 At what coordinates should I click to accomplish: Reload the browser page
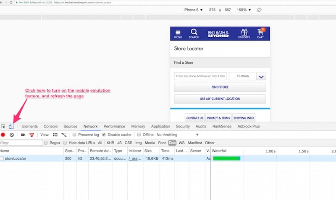[x=11, y=3]
